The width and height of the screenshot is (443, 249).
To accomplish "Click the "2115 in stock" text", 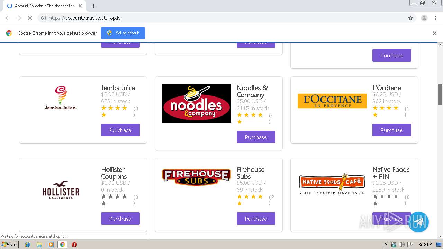I will 253,108.
